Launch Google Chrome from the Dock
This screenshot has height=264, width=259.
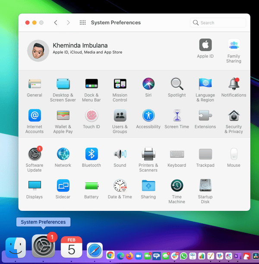click(111, 255)
